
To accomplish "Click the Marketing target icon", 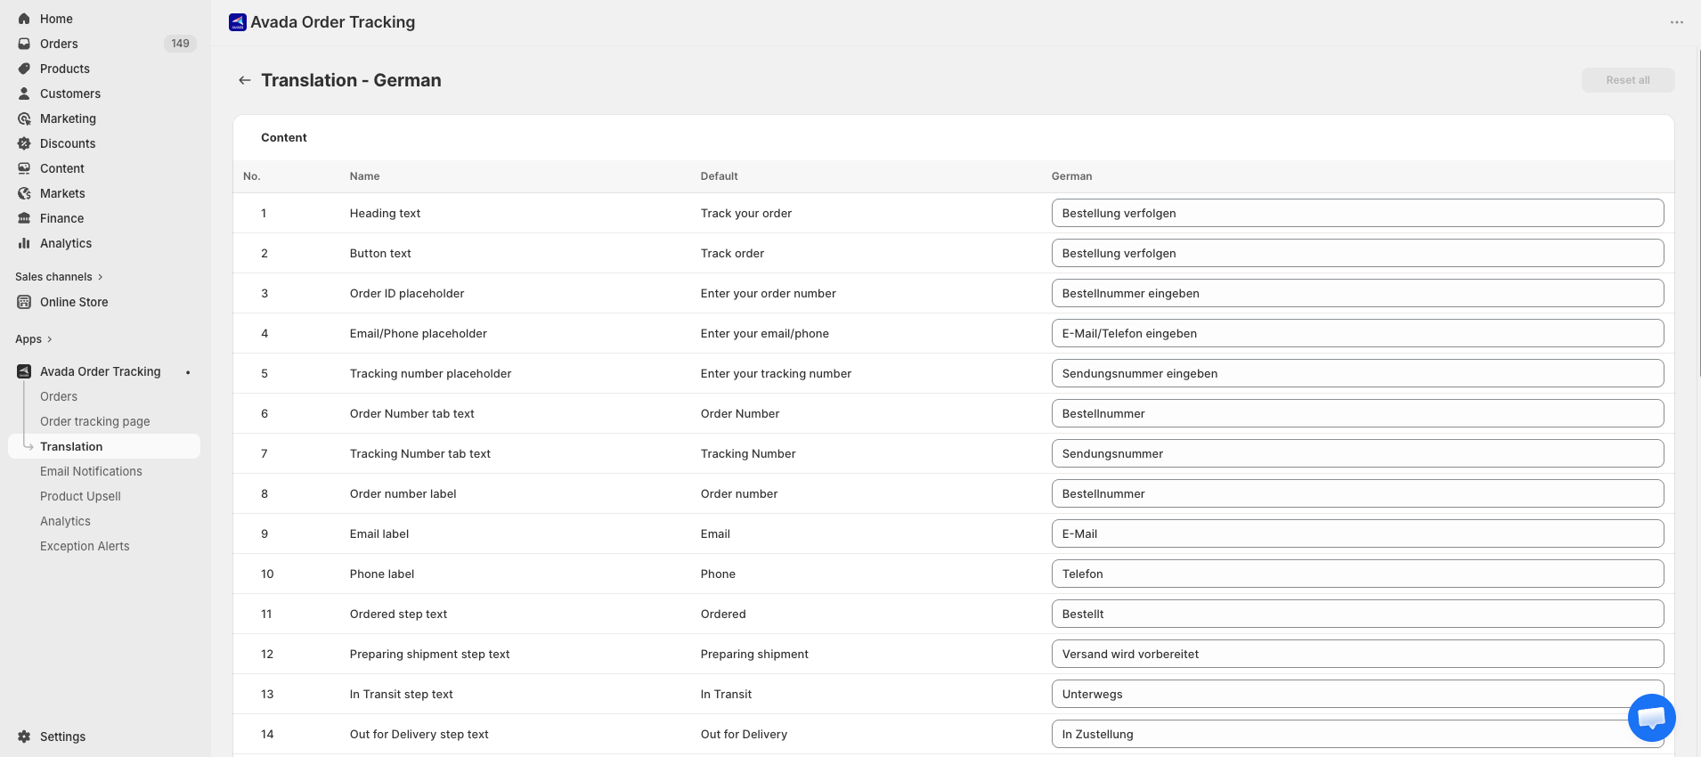I will (24, 118).
